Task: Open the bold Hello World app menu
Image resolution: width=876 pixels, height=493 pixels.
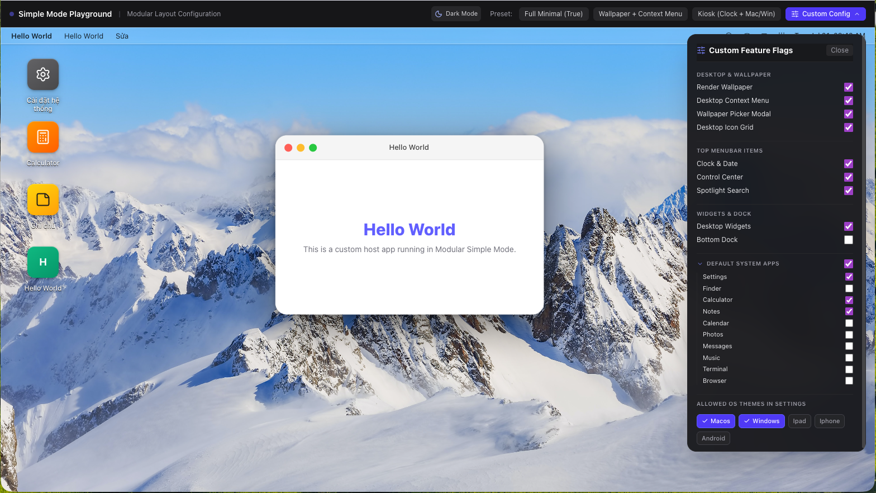Action: pyautogui.click(x=31, y=36)
